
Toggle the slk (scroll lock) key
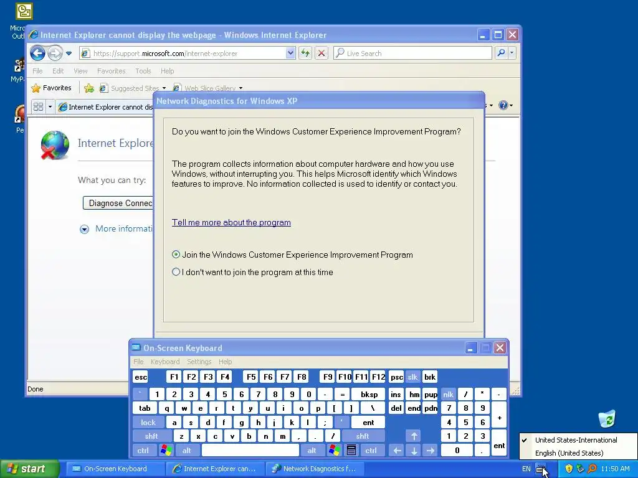coord(412,377)
